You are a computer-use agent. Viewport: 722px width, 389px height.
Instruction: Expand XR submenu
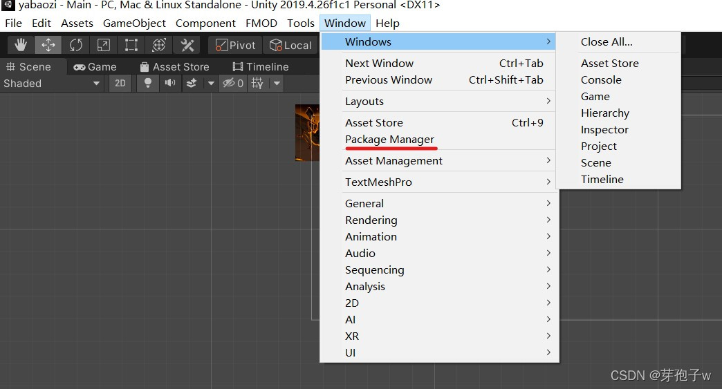[x=438, y=336]
